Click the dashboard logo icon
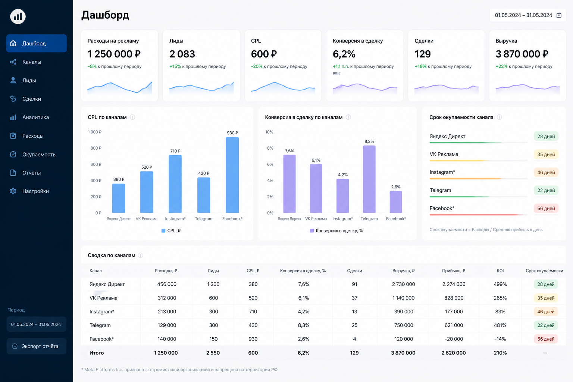Image resolution: width=573 pixels, height=382 pixels. click(18, 16)
